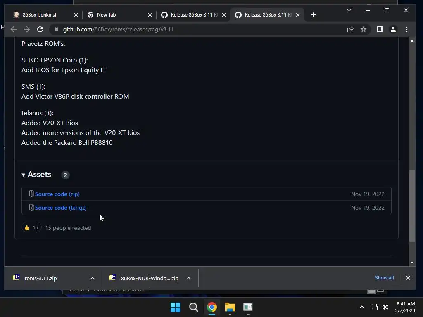Click the Assets count badge 2

tap(65, 175)
